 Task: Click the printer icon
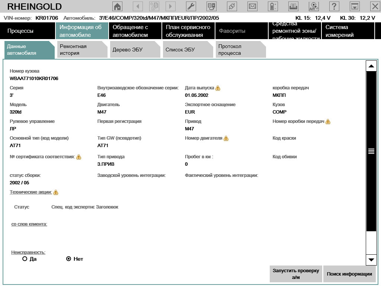[293, 6]
